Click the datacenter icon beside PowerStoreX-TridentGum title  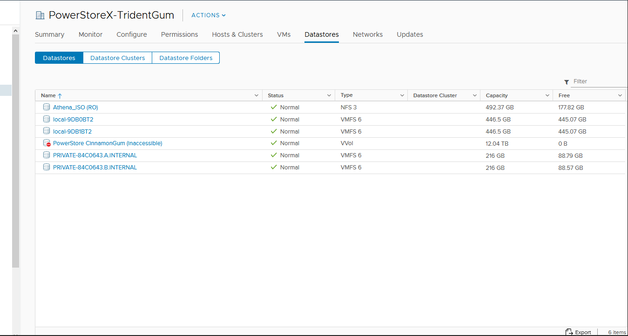pyautogui.click(x=40, y=15)
